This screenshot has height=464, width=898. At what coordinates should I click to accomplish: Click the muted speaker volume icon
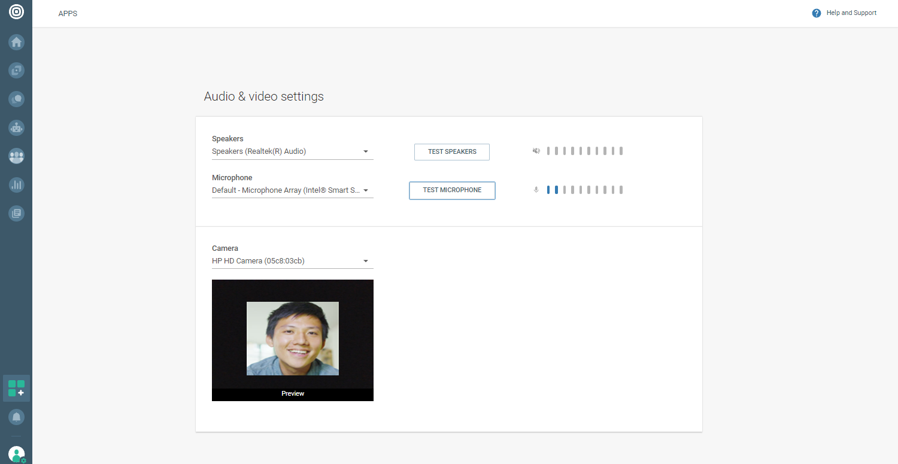click(x=536, y=151)
